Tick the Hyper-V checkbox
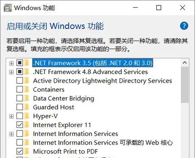195x158 pixels. coord(20,116)
